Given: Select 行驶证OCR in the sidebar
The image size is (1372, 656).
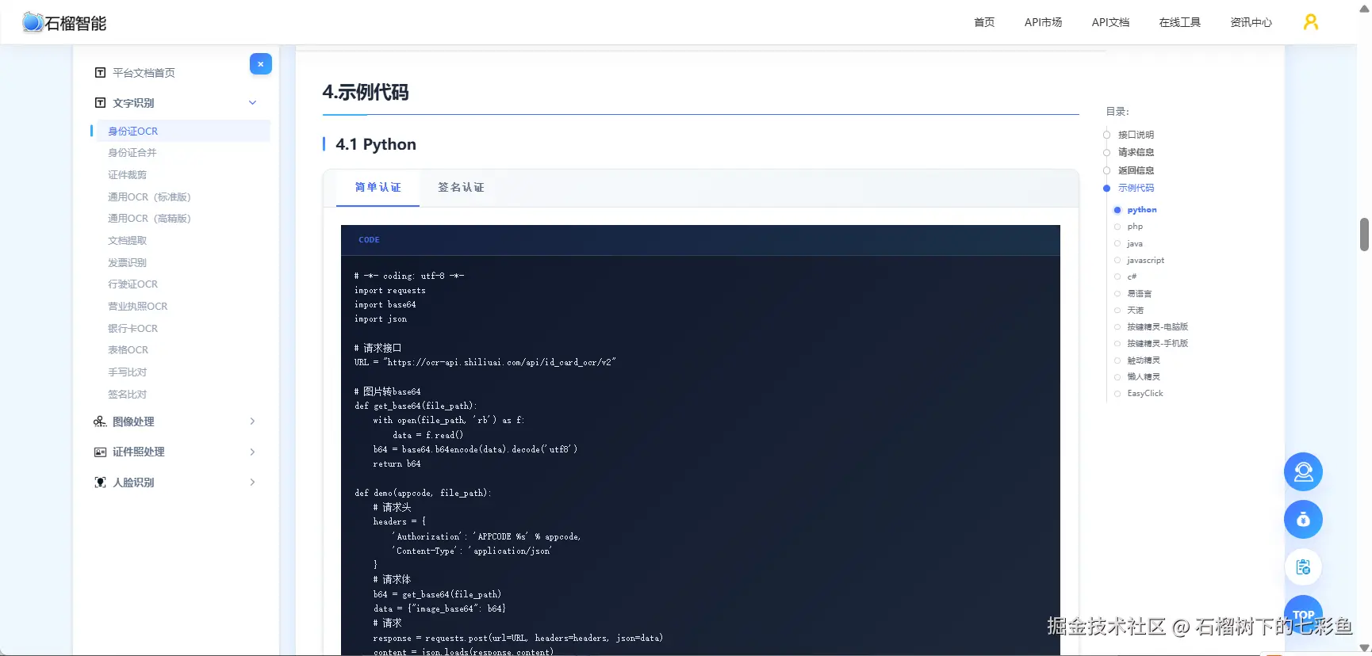Looking at the screenshot, I should (132, 284).
